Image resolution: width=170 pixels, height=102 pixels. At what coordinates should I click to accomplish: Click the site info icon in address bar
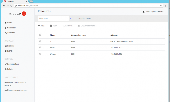tap(16, 6)
